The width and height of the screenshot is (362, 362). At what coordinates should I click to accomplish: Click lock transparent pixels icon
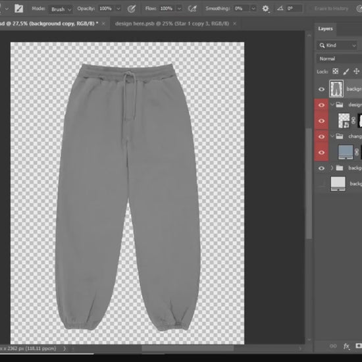click(335, 71)
